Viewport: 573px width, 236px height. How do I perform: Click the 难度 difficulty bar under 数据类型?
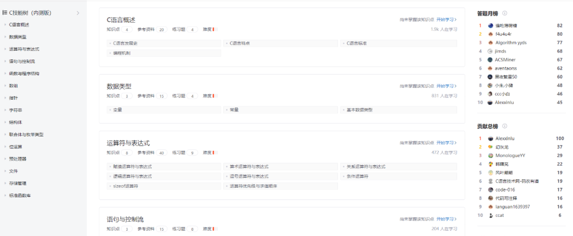click(215, 96)
